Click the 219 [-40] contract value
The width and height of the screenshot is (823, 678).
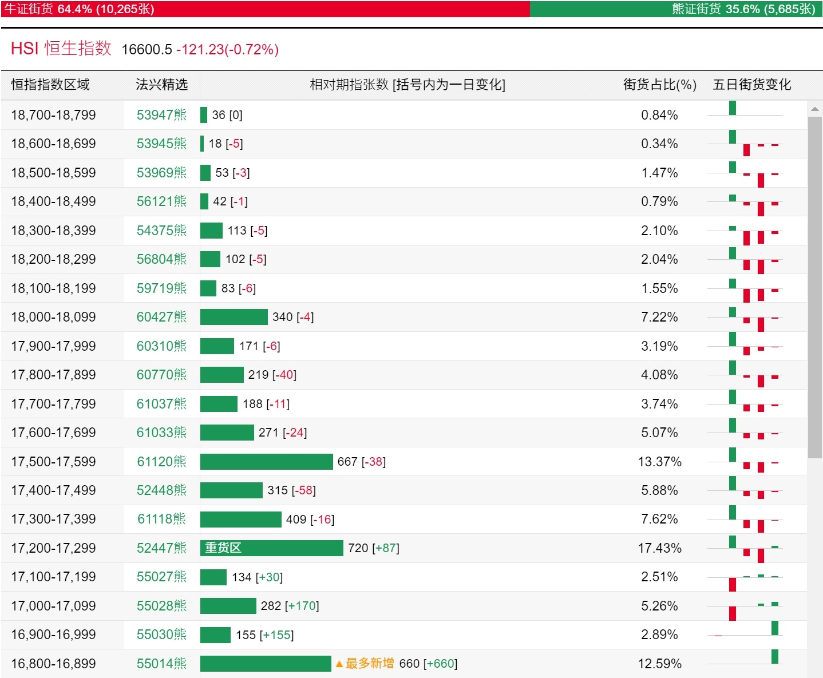click(272, 375)
